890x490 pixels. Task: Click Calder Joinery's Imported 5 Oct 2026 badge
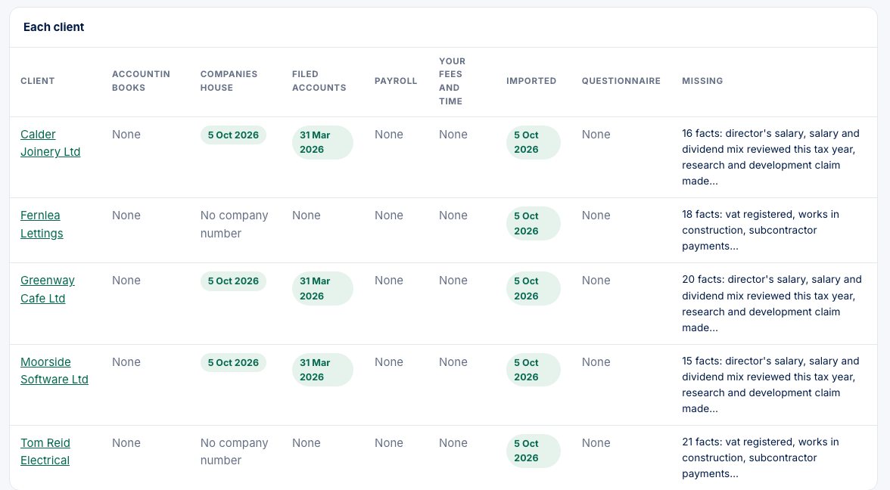tap(533, 142)
